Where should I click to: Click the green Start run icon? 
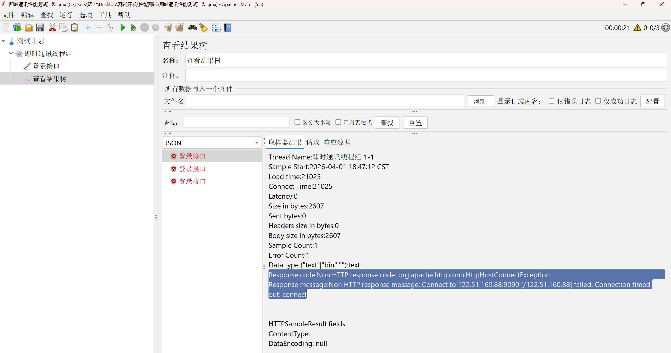122,27
